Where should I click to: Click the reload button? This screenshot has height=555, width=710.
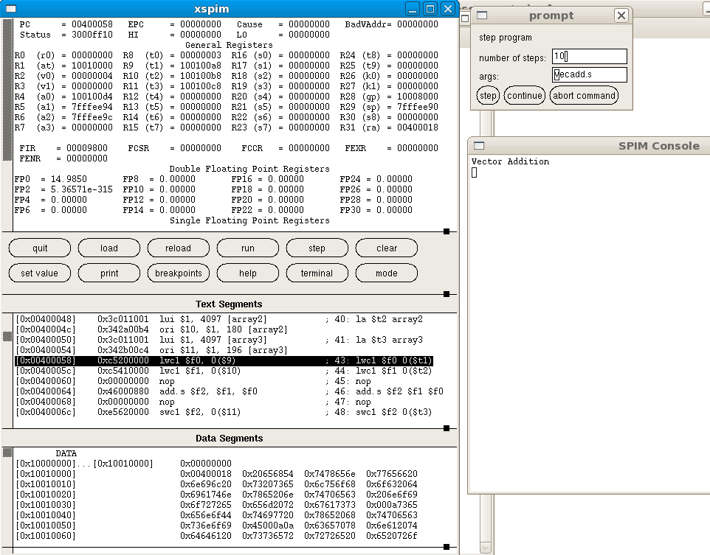pyautogui.click(x=178, y=248)
